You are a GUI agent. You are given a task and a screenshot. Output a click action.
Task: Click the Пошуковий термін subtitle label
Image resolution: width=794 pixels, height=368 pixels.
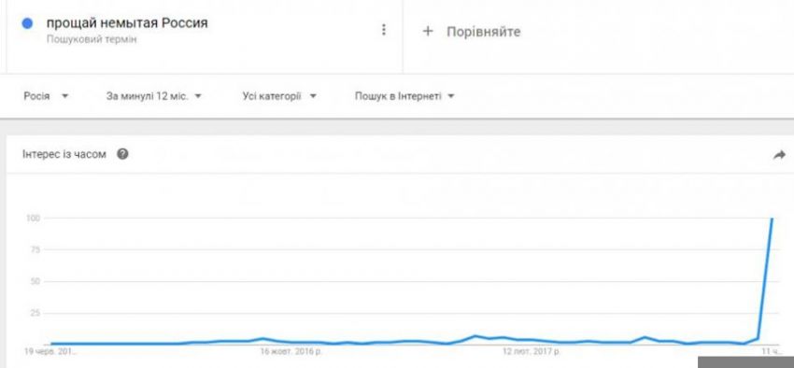(92, 39)
